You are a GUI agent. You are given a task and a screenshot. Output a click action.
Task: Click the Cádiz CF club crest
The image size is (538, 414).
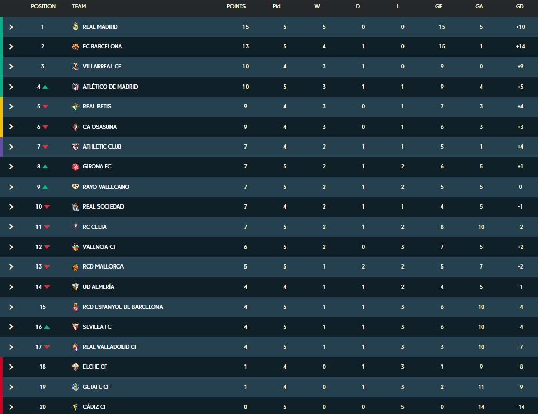click(x=76, y=407)
